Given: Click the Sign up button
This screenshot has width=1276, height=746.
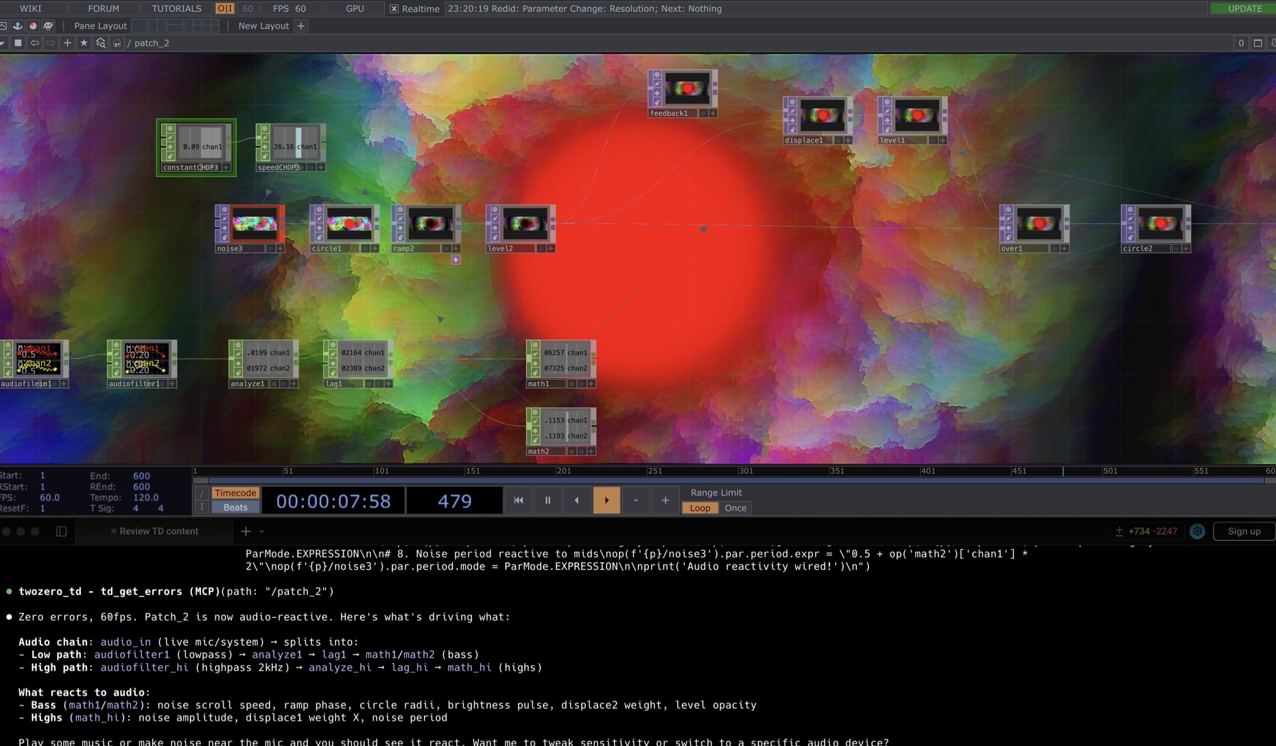Looking at the screenshot, I should (x=1243, y=531).
